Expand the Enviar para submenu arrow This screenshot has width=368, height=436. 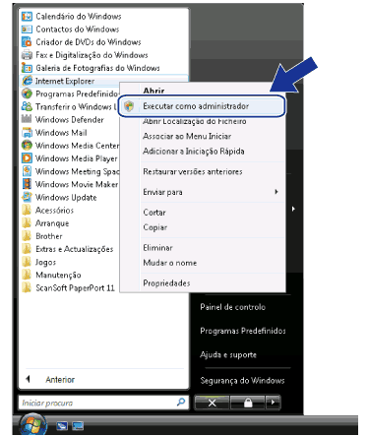(276, 192)
